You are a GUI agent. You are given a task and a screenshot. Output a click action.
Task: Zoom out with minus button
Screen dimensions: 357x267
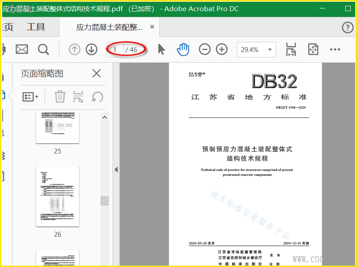[204, 49]
